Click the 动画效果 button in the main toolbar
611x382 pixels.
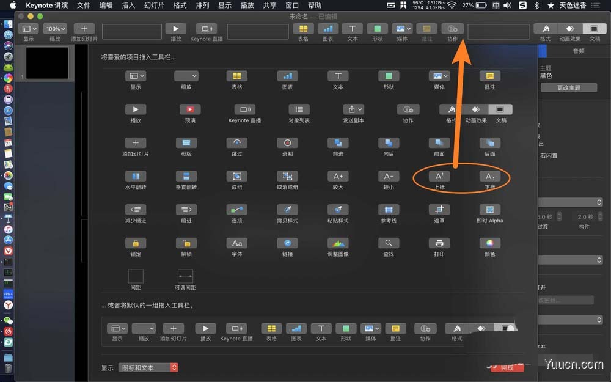click(x=570, y=29)
